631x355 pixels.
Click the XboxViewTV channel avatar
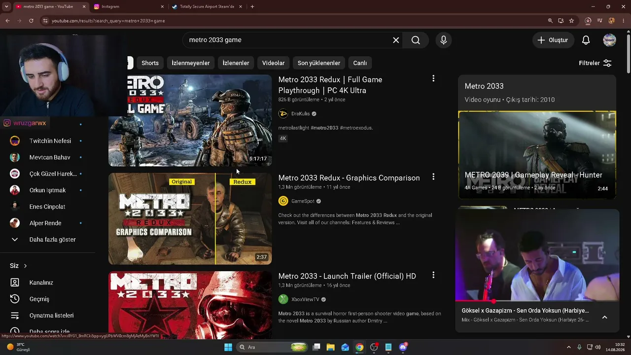click(x=283, y=299)
